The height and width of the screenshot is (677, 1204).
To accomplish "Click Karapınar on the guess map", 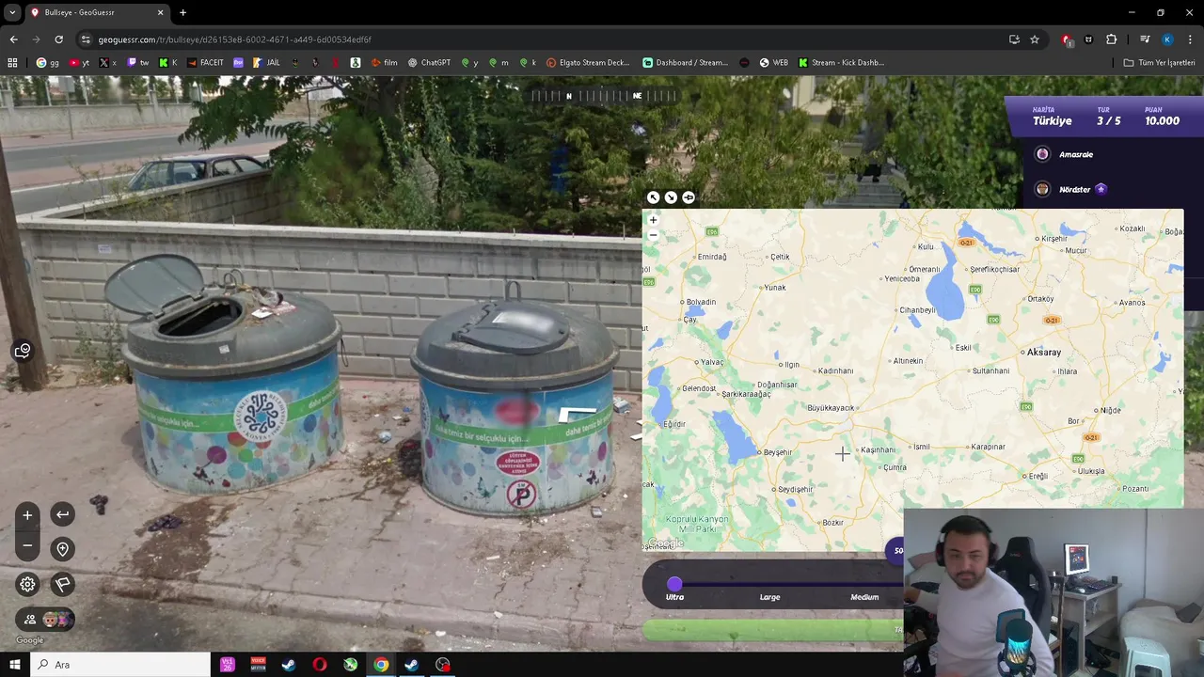I will (988, 447).
